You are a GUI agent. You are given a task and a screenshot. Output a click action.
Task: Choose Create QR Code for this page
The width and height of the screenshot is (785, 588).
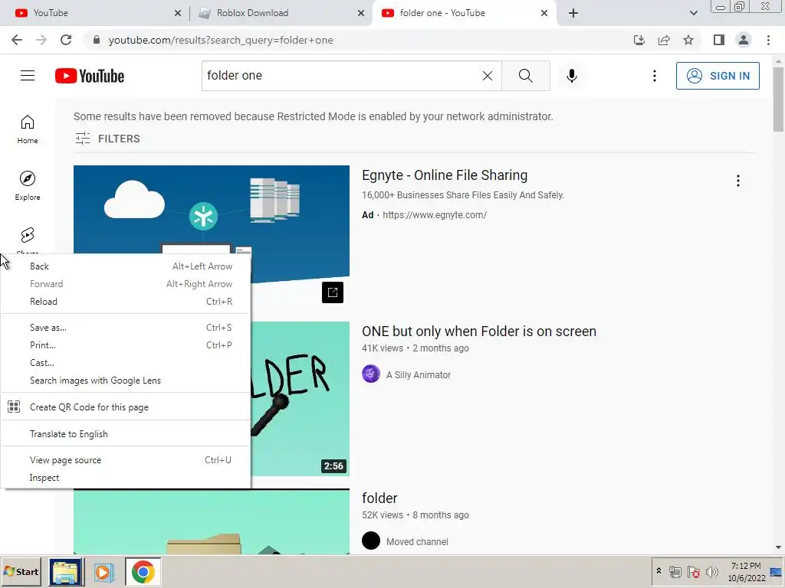(125, 407)
